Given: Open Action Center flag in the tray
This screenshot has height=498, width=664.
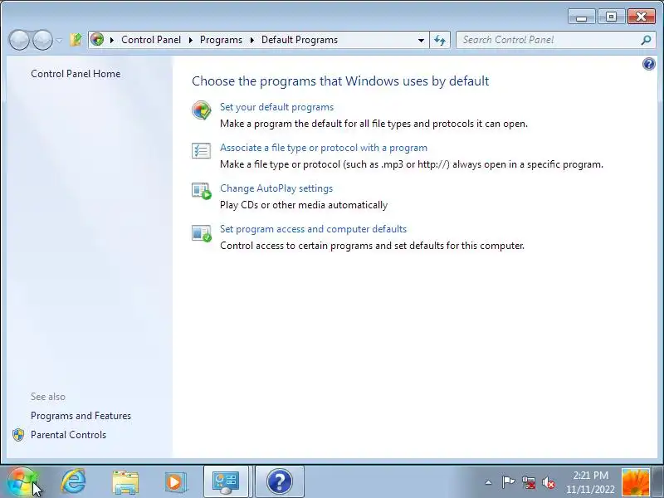Looking at the screenshot, I should click(x=508, y=482).
